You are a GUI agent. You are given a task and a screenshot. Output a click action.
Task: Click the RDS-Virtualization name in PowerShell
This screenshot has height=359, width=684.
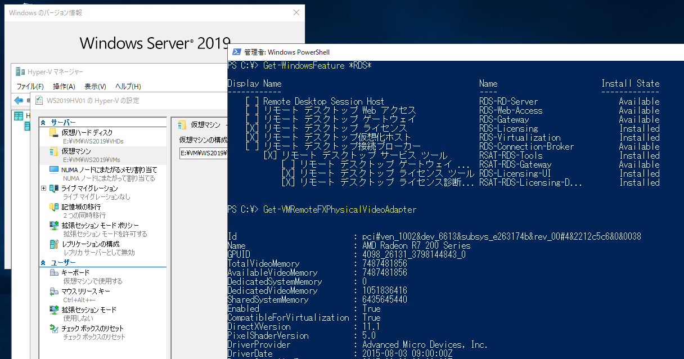click(520, 138)
